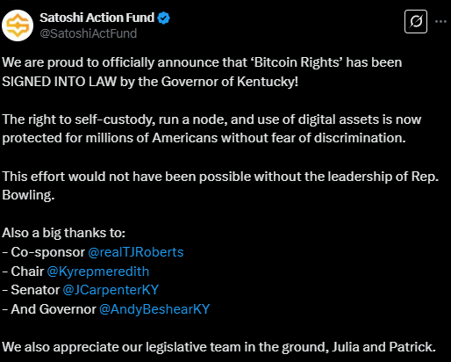
Task: Click the 'We also appreciate our legislative team' line
Action: tap(218, 347)
